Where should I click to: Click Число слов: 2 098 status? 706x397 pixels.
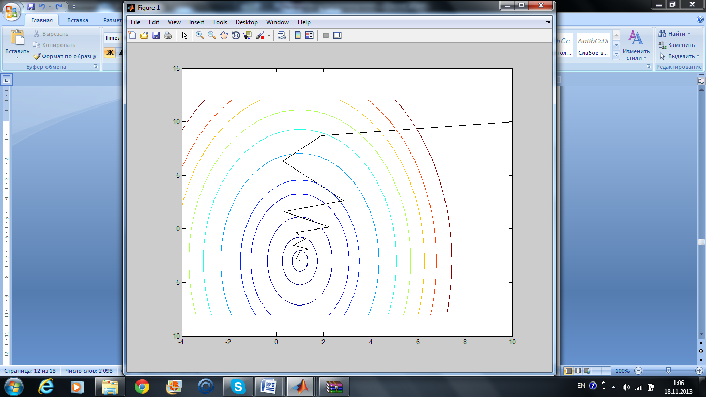click(x=88, y=371)
